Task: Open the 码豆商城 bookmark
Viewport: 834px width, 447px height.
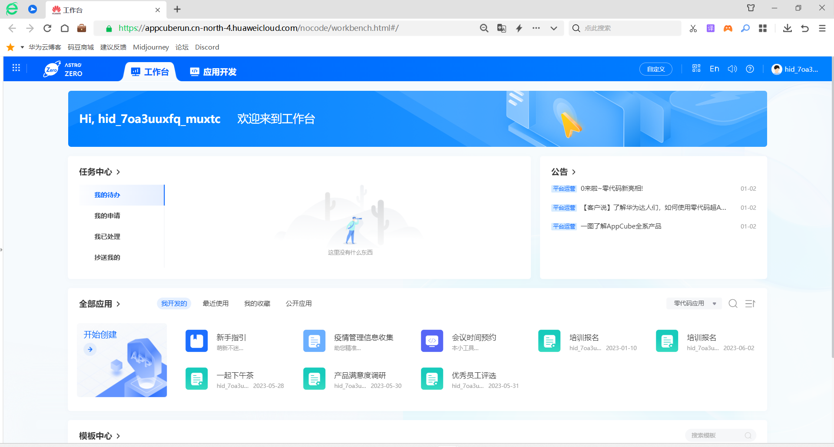Action: click(81, 47)
